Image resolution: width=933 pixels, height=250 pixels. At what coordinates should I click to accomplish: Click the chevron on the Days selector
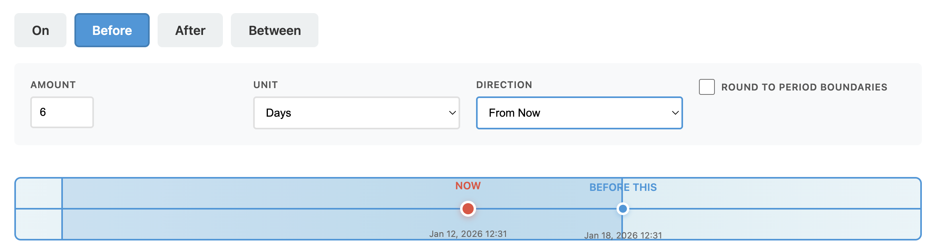(x=452, y=113)
